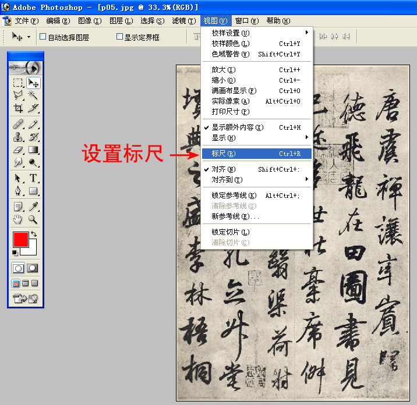Choose 锁定参考线 lock guides
Screen dimensions: 417x405
click(x=257, y=196)
